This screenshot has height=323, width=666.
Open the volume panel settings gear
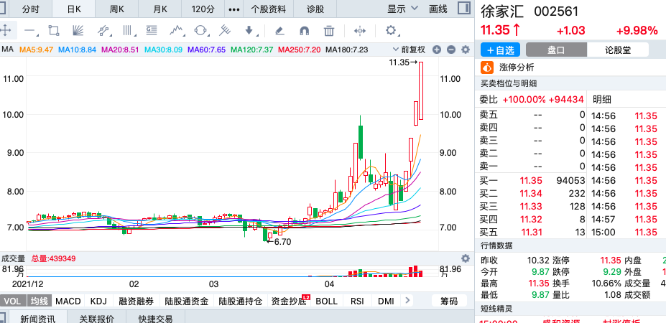pyautogui.click(x=465, y=258)
